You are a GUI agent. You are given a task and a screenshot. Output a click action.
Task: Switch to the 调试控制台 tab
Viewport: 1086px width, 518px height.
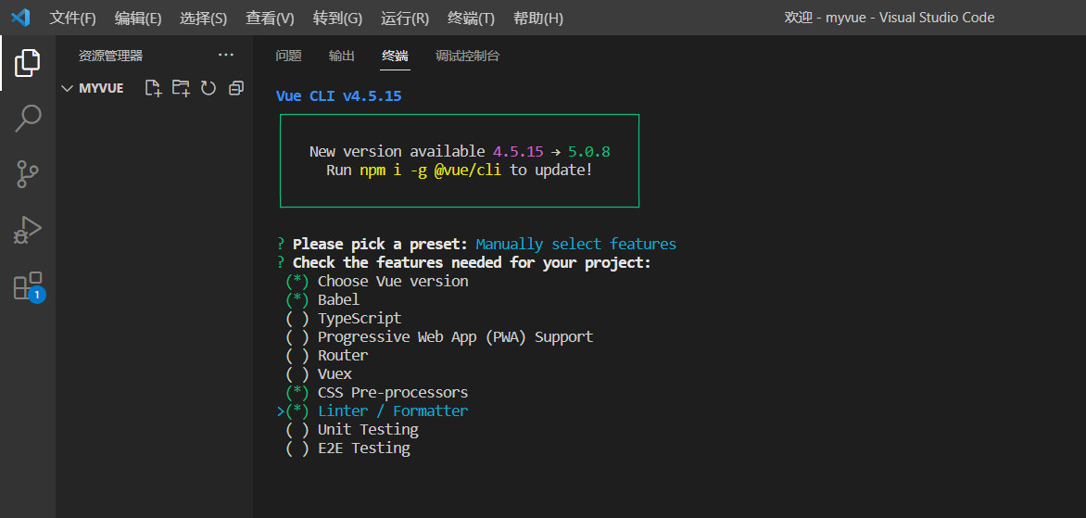click(468, 57)
